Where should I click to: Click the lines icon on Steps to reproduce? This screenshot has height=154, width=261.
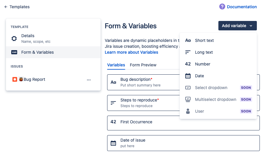pos(113,103)
